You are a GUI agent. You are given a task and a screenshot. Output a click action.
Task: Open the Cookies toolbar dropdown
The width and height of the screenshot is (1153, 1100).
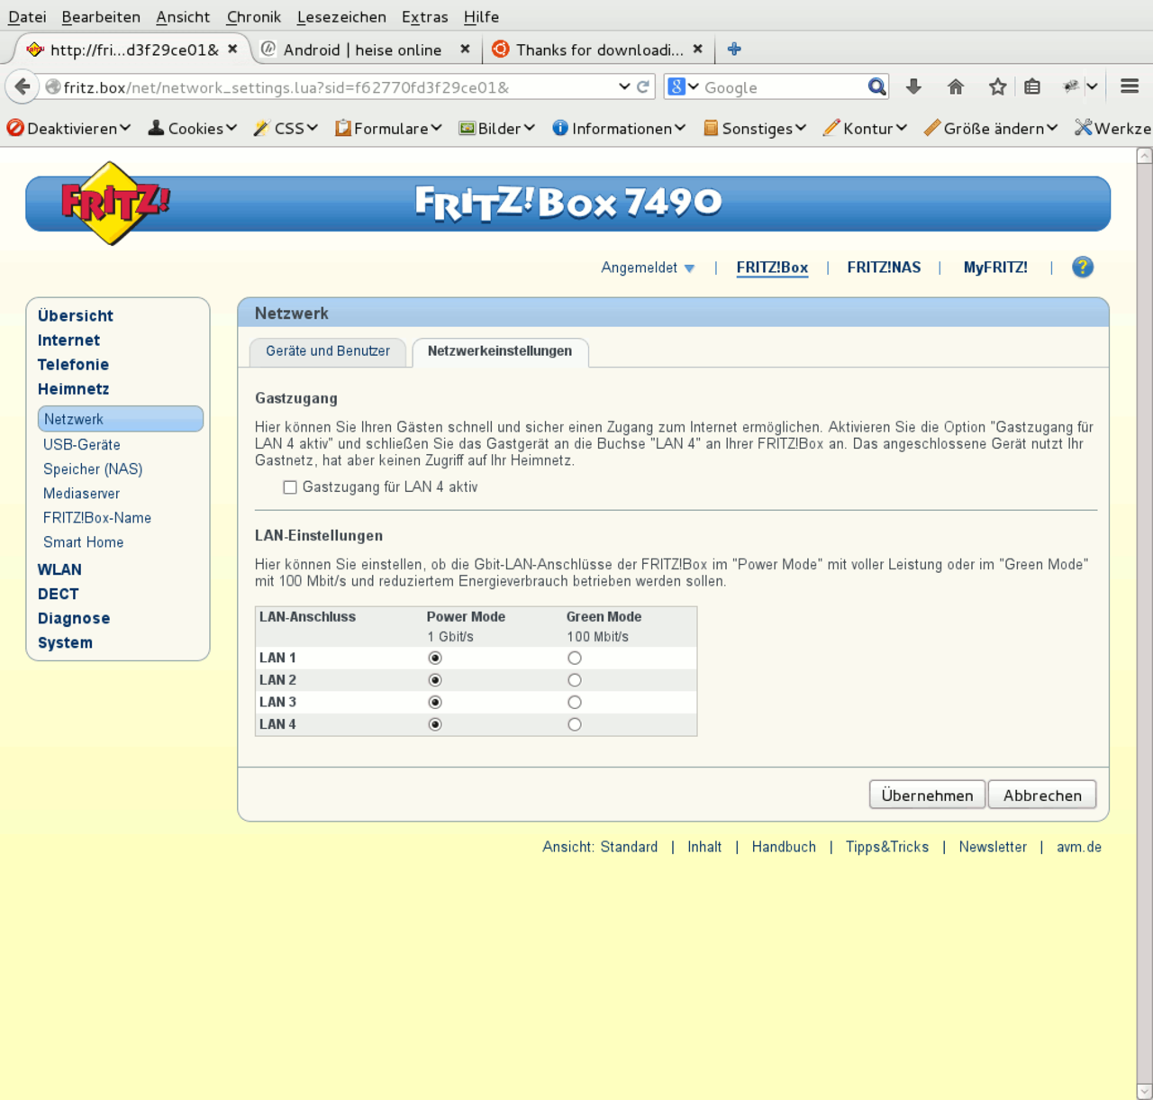tap(193, 128)
